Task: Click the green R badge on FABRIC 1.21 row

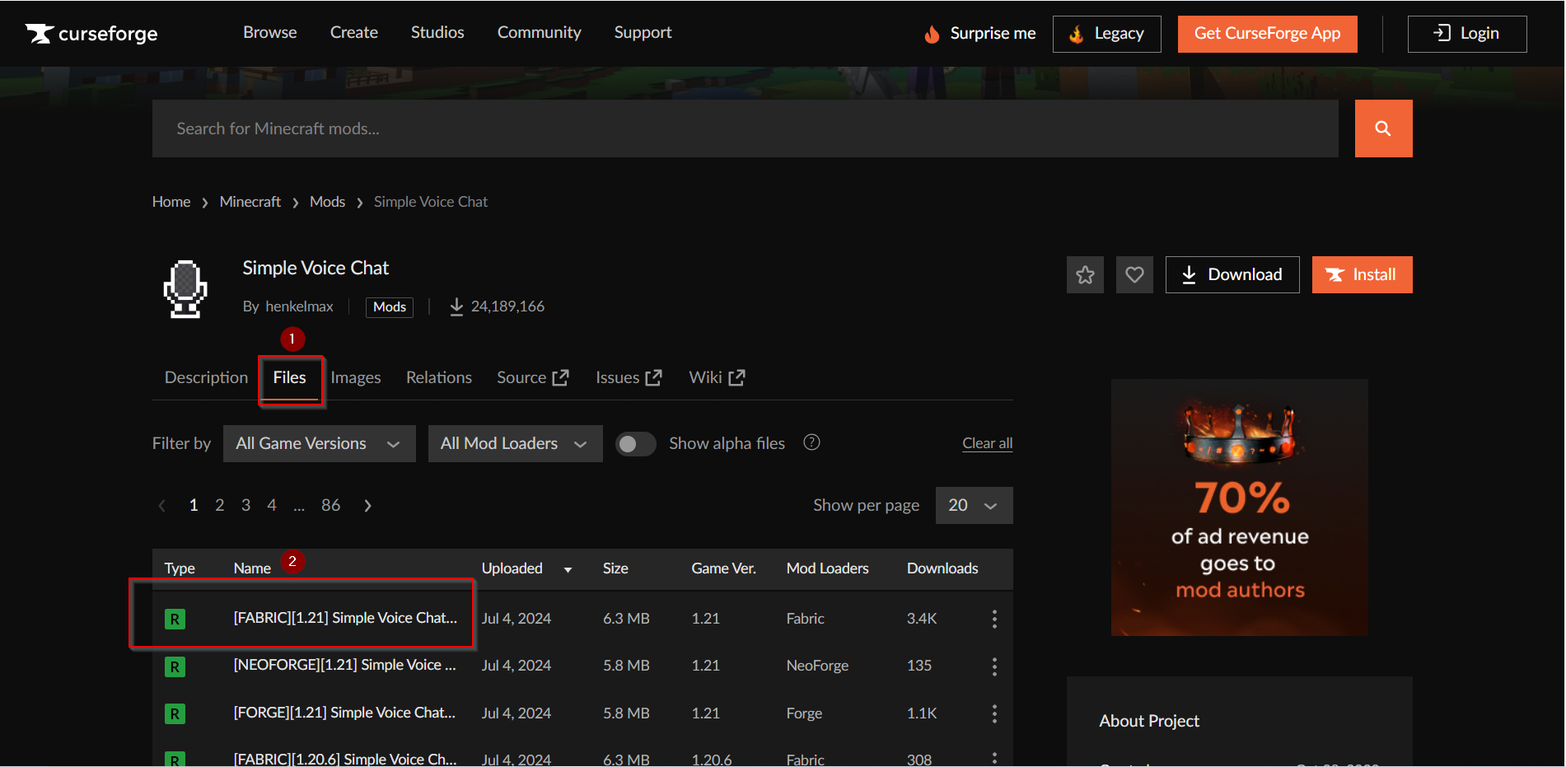Action: pos(175,619)
